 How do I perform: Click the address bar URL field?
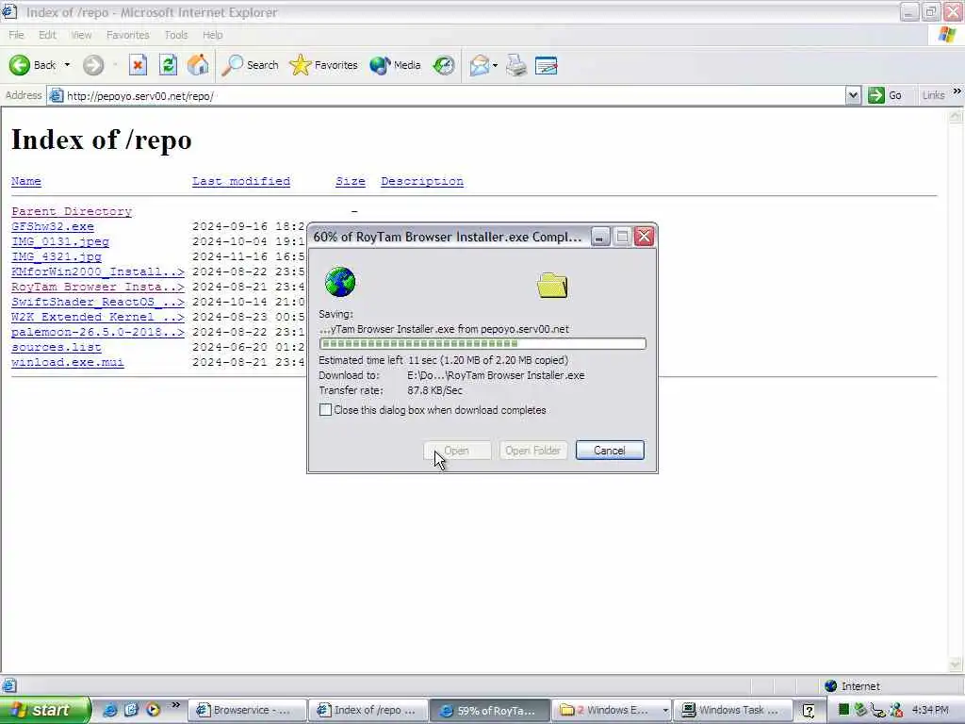click(447, 96)
